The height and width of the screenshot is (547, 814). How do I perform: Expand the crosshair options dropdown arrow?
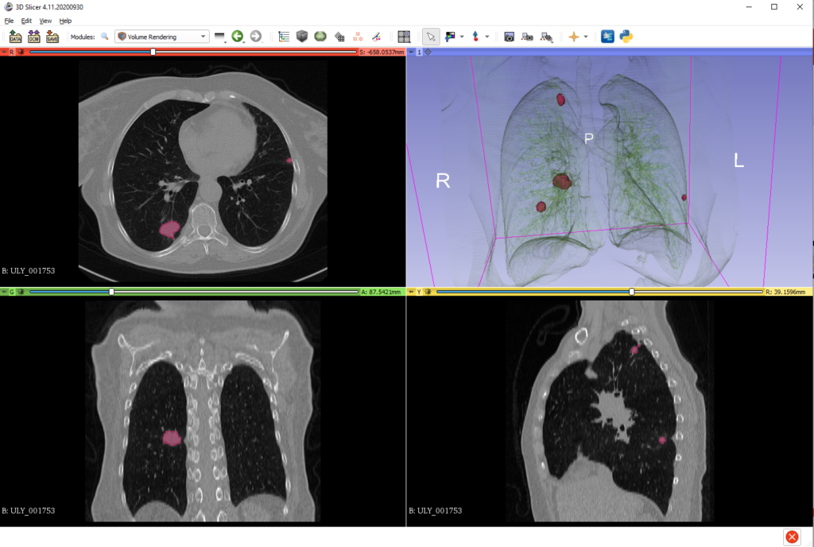click(x=586, y=37)
